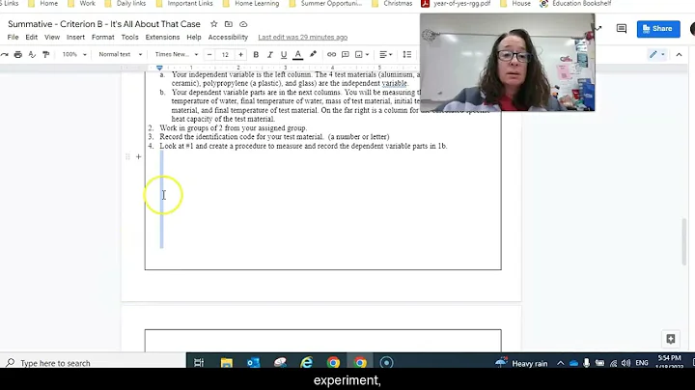Click the document title 'Summative - Criterion B'
This screenshot has height=390, width=695.
coord(103,24)
